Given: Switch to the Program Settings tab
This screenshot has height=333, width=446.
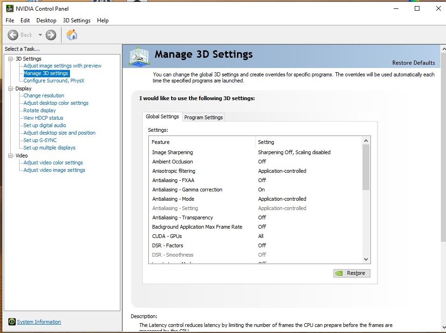Looking at the screenshot, I should (203, 117).
